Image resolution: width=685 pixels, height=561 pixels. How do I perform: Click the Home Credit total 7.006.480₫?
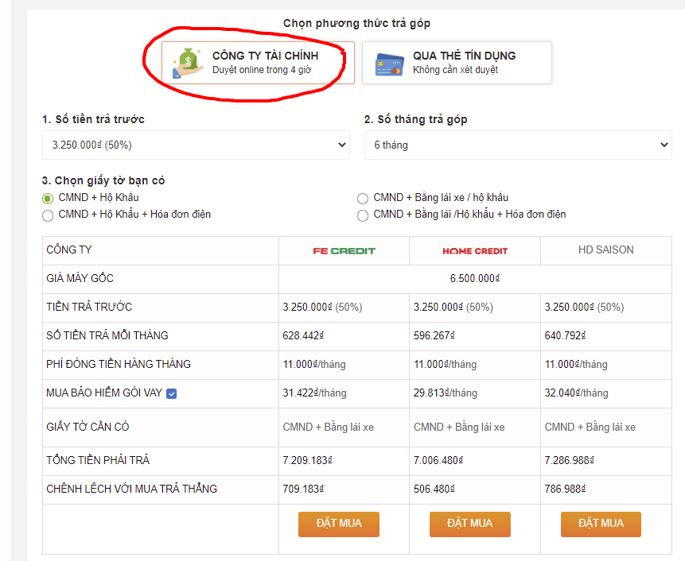tap(438, 460)
